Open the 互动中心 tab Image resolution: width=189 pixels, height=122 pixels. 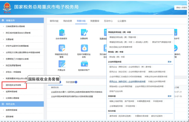[108, 21]
